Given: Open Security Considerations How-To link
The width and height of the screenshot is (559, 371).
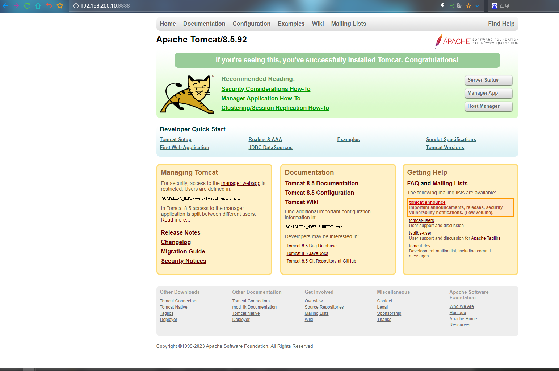Looking at the screenshot, I should coord(266,89).
